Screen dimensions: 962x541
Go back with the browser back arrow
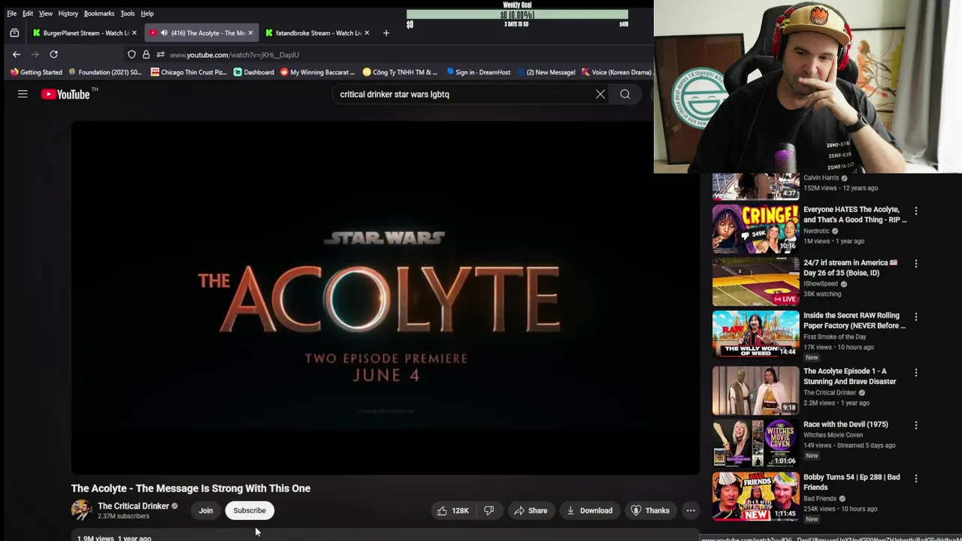click(x=17, y=54)
